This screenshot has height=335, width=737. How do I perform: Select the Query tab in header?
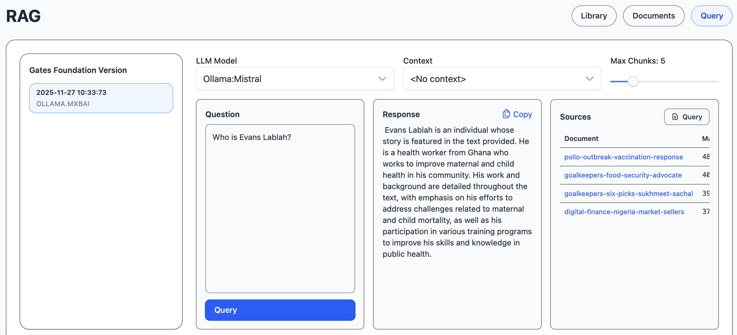pyautogui.click(x=711, y=16)
